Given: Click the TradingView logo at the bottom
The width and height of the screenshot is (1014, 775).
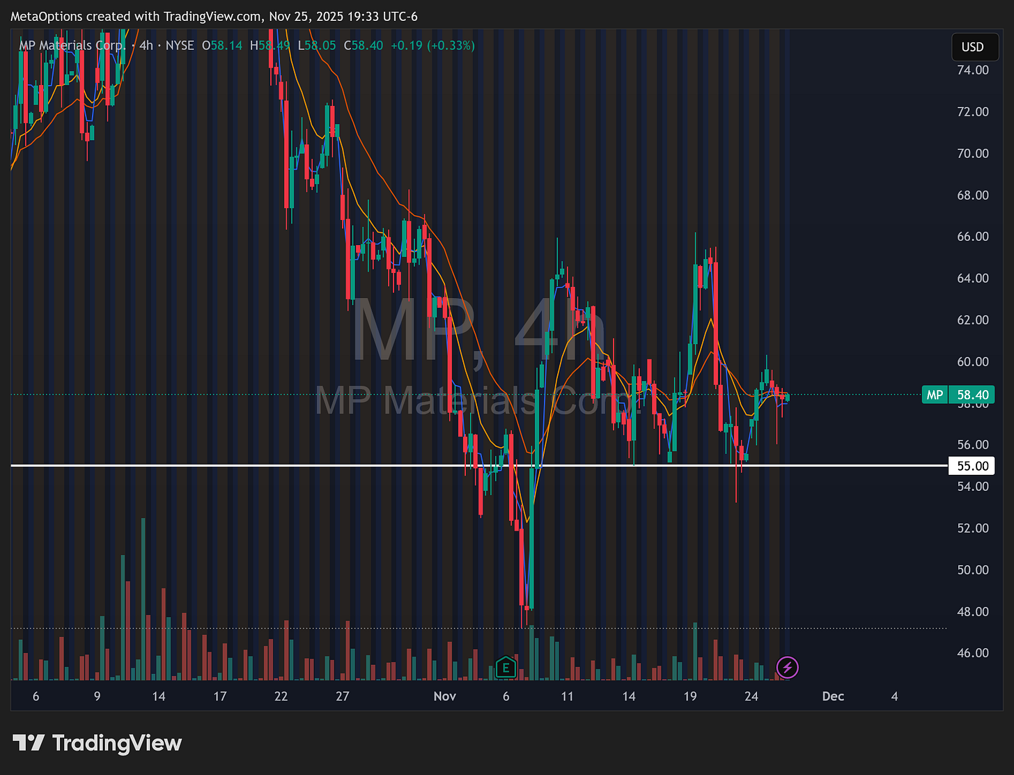Looking at the screenshot, I should 97,743.
